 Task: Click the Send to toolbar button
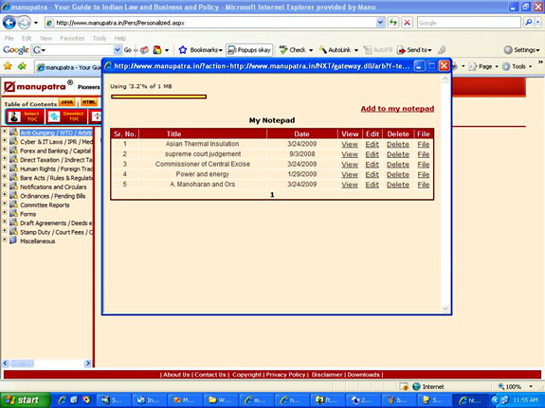[414, 50]
